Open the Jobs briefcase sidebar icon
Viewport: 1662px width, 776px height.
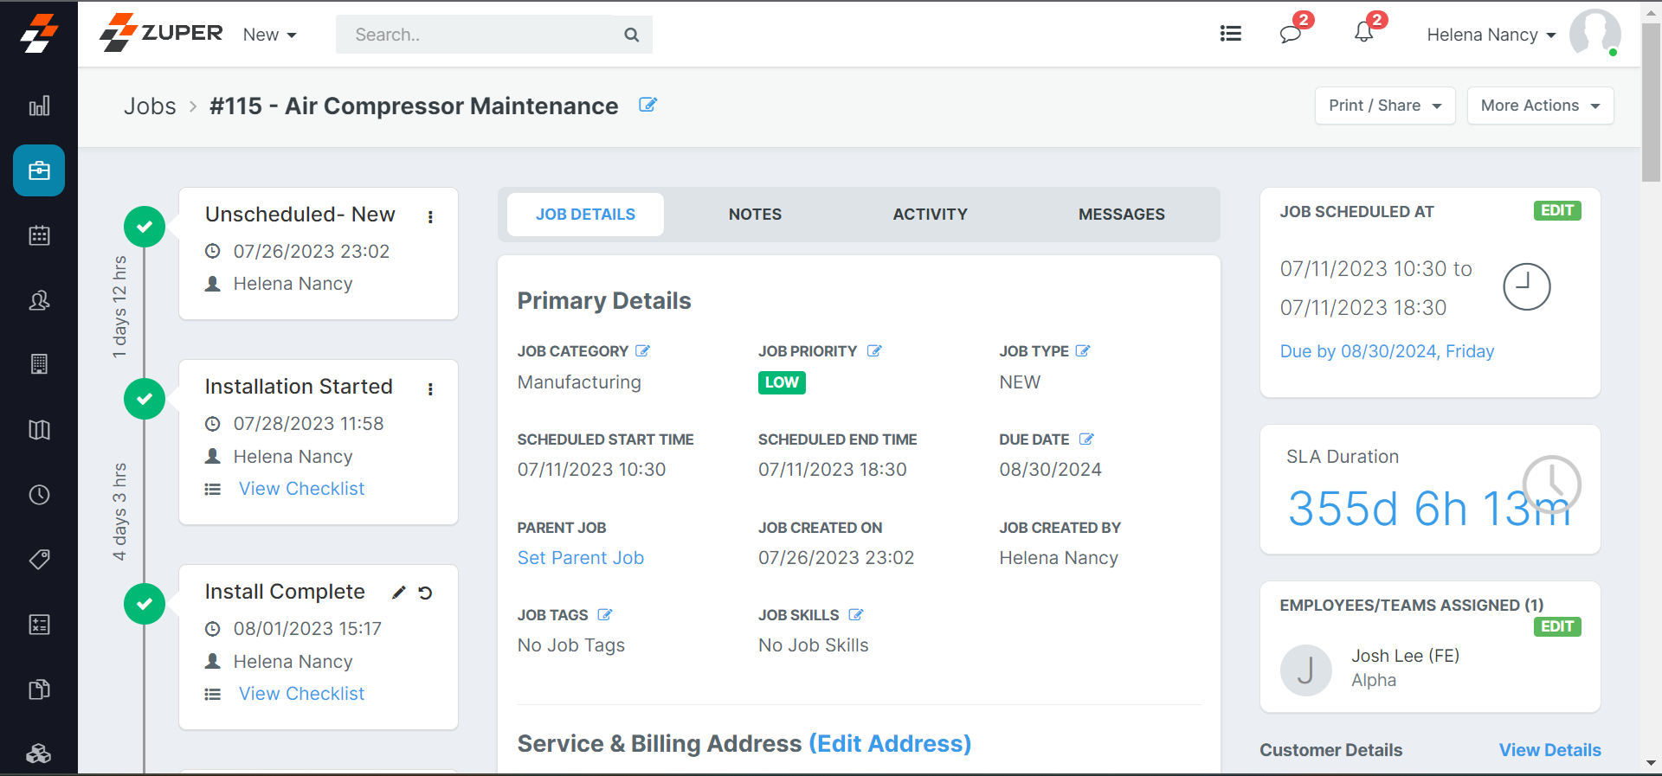point(39,170)
